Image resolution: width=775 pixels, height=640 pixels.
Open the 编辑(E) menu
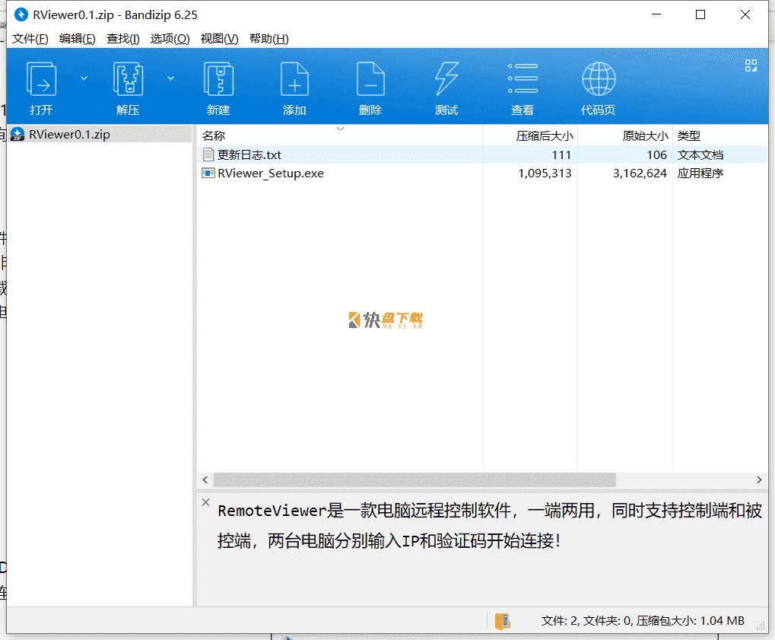click(x=77, y=39)
